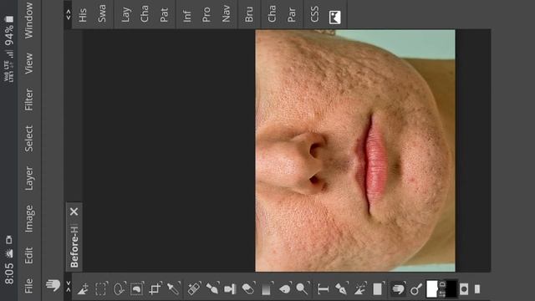Open the Select menu

[x=28, y=139]
